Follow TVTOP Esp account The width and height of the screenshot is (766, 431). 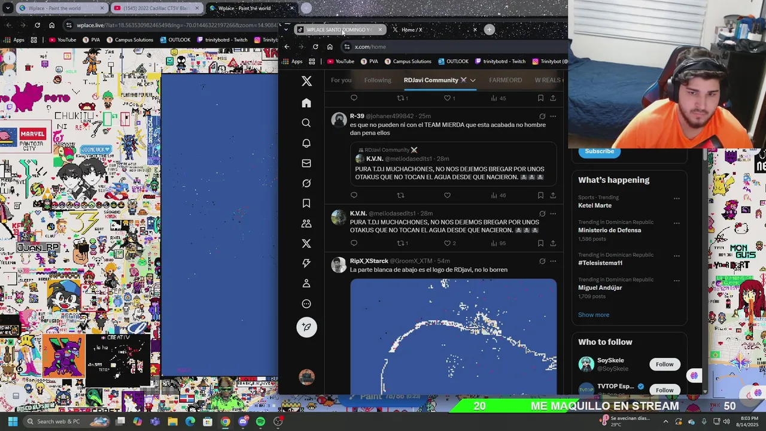coord(664,390)
